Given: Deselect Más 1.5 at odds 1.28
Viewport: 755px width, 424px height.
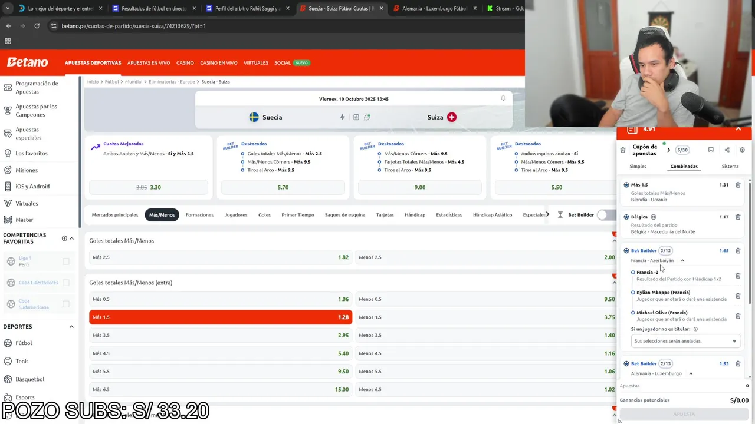Looking at the screenshot, I should click(221, 317).
